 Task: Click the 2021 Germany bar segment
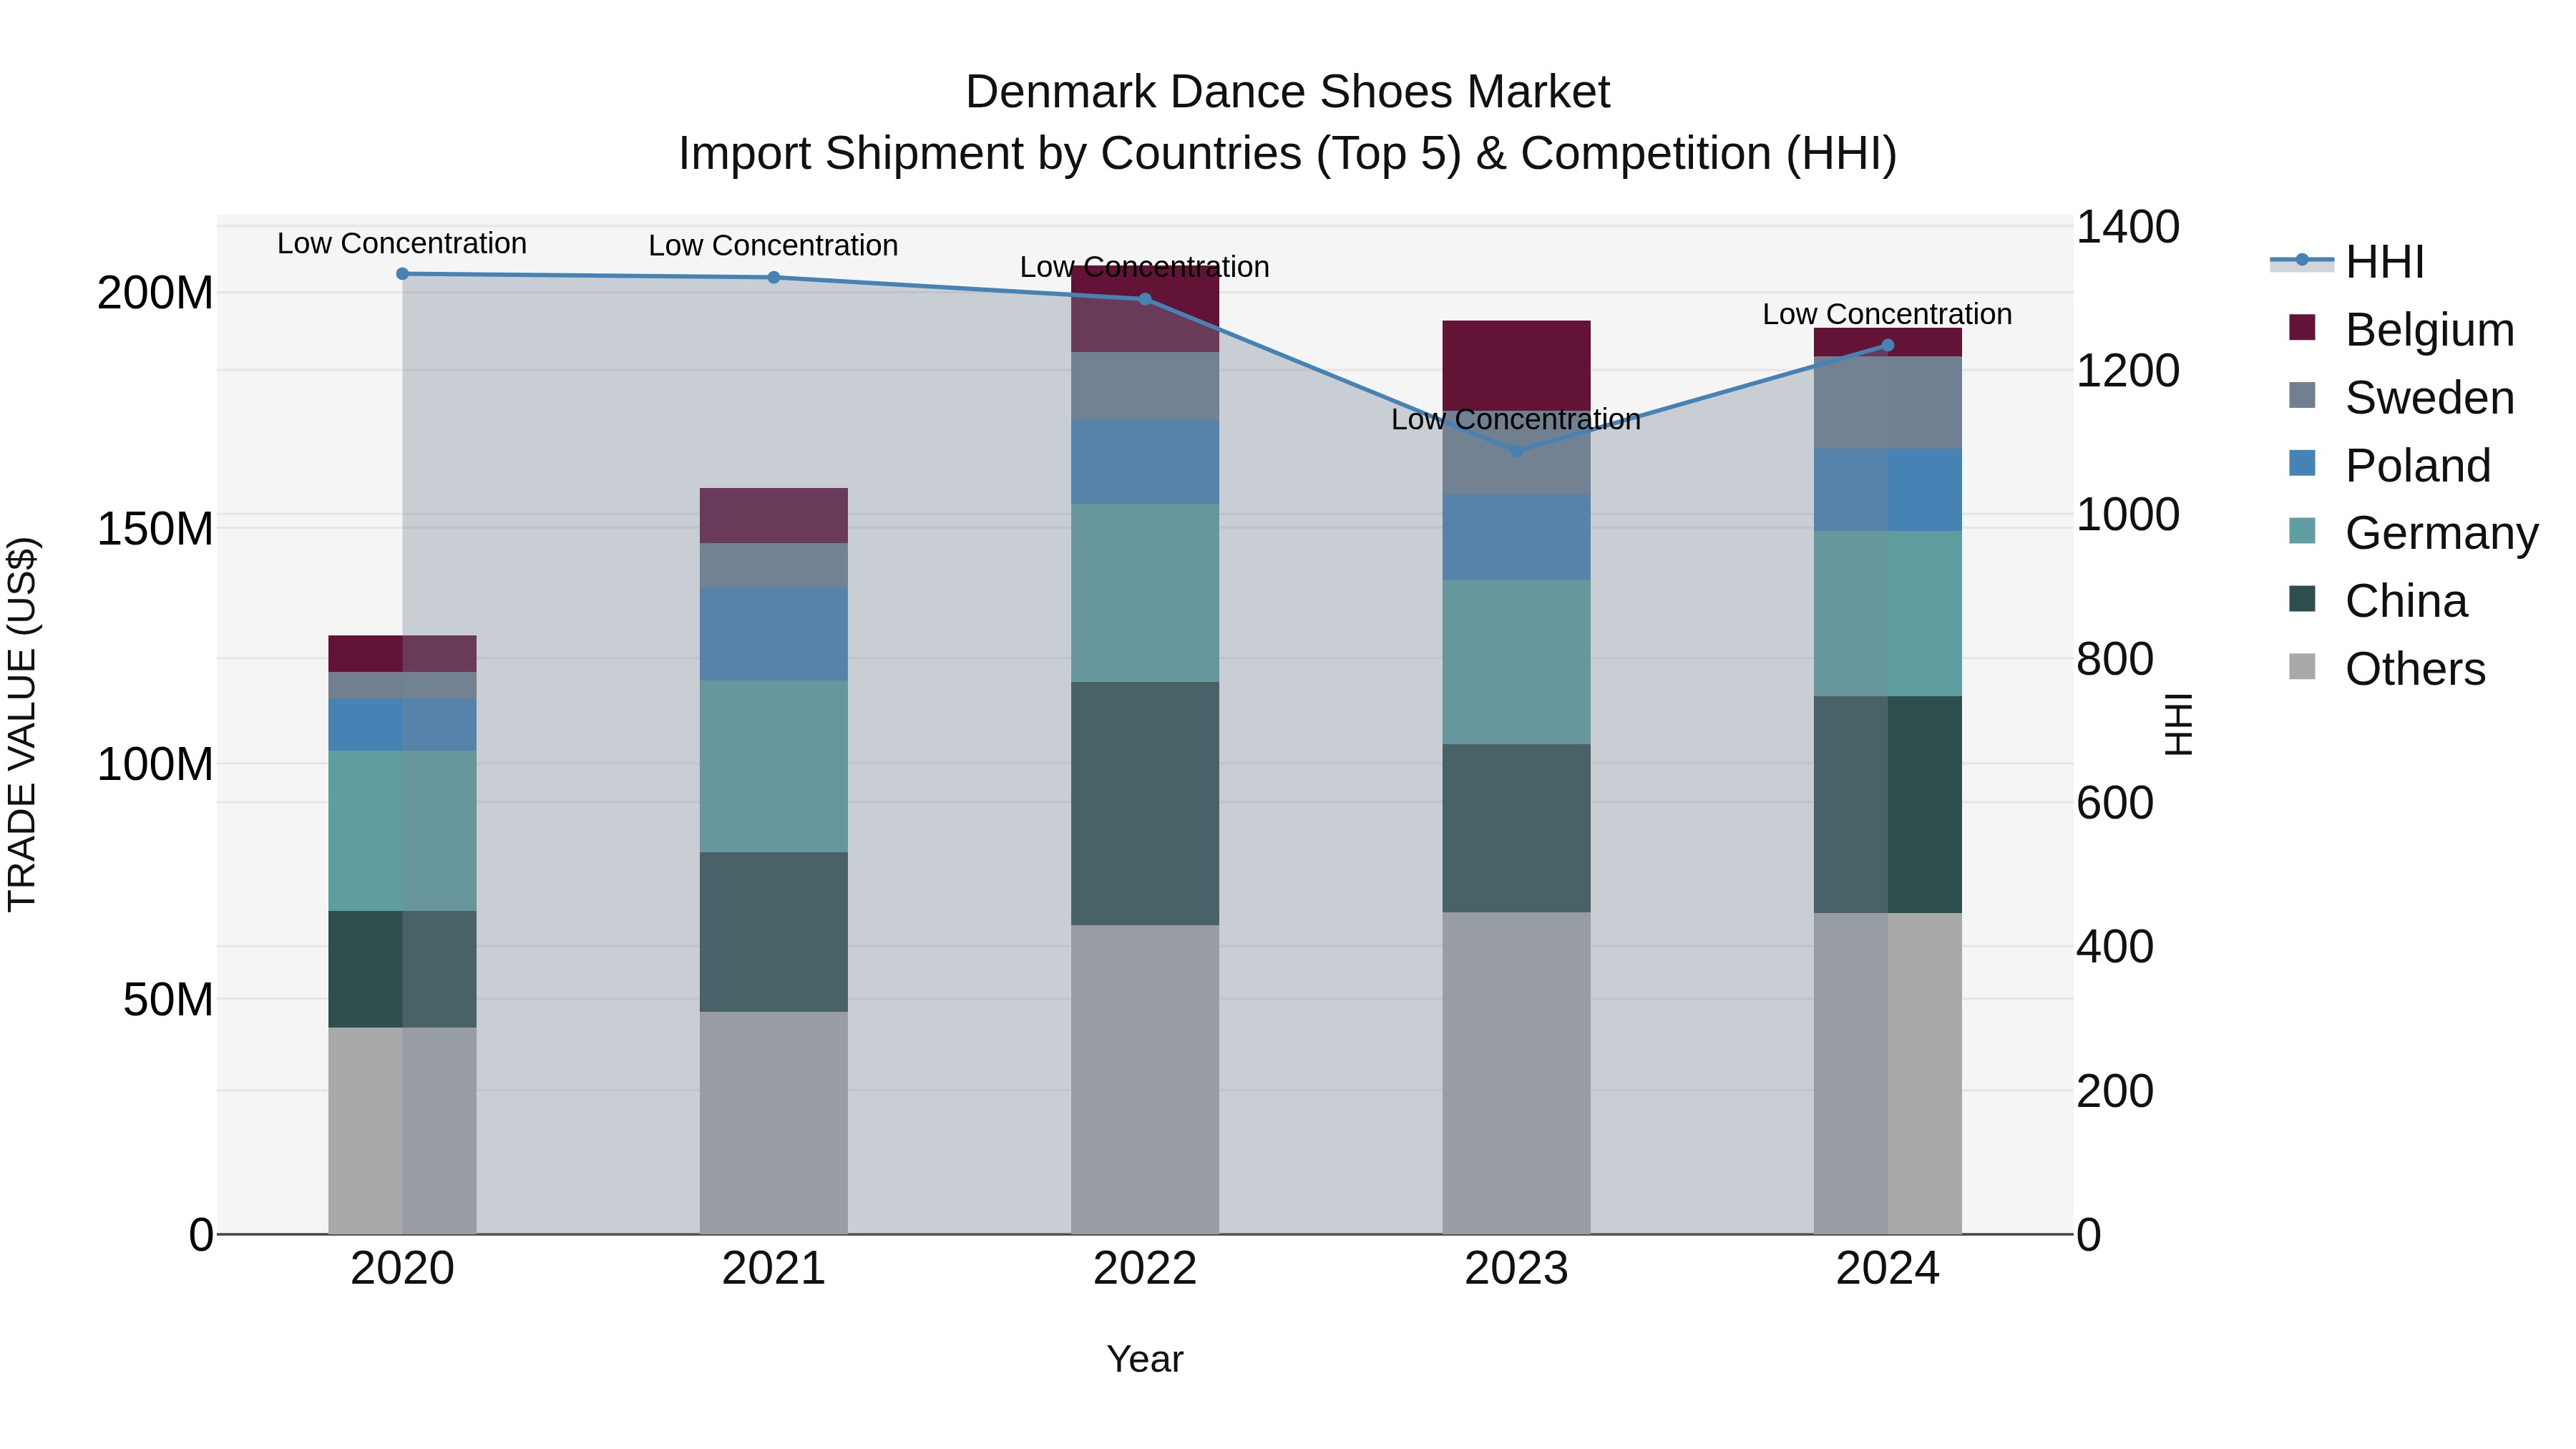pyautogui.click(x=773, y=767)
